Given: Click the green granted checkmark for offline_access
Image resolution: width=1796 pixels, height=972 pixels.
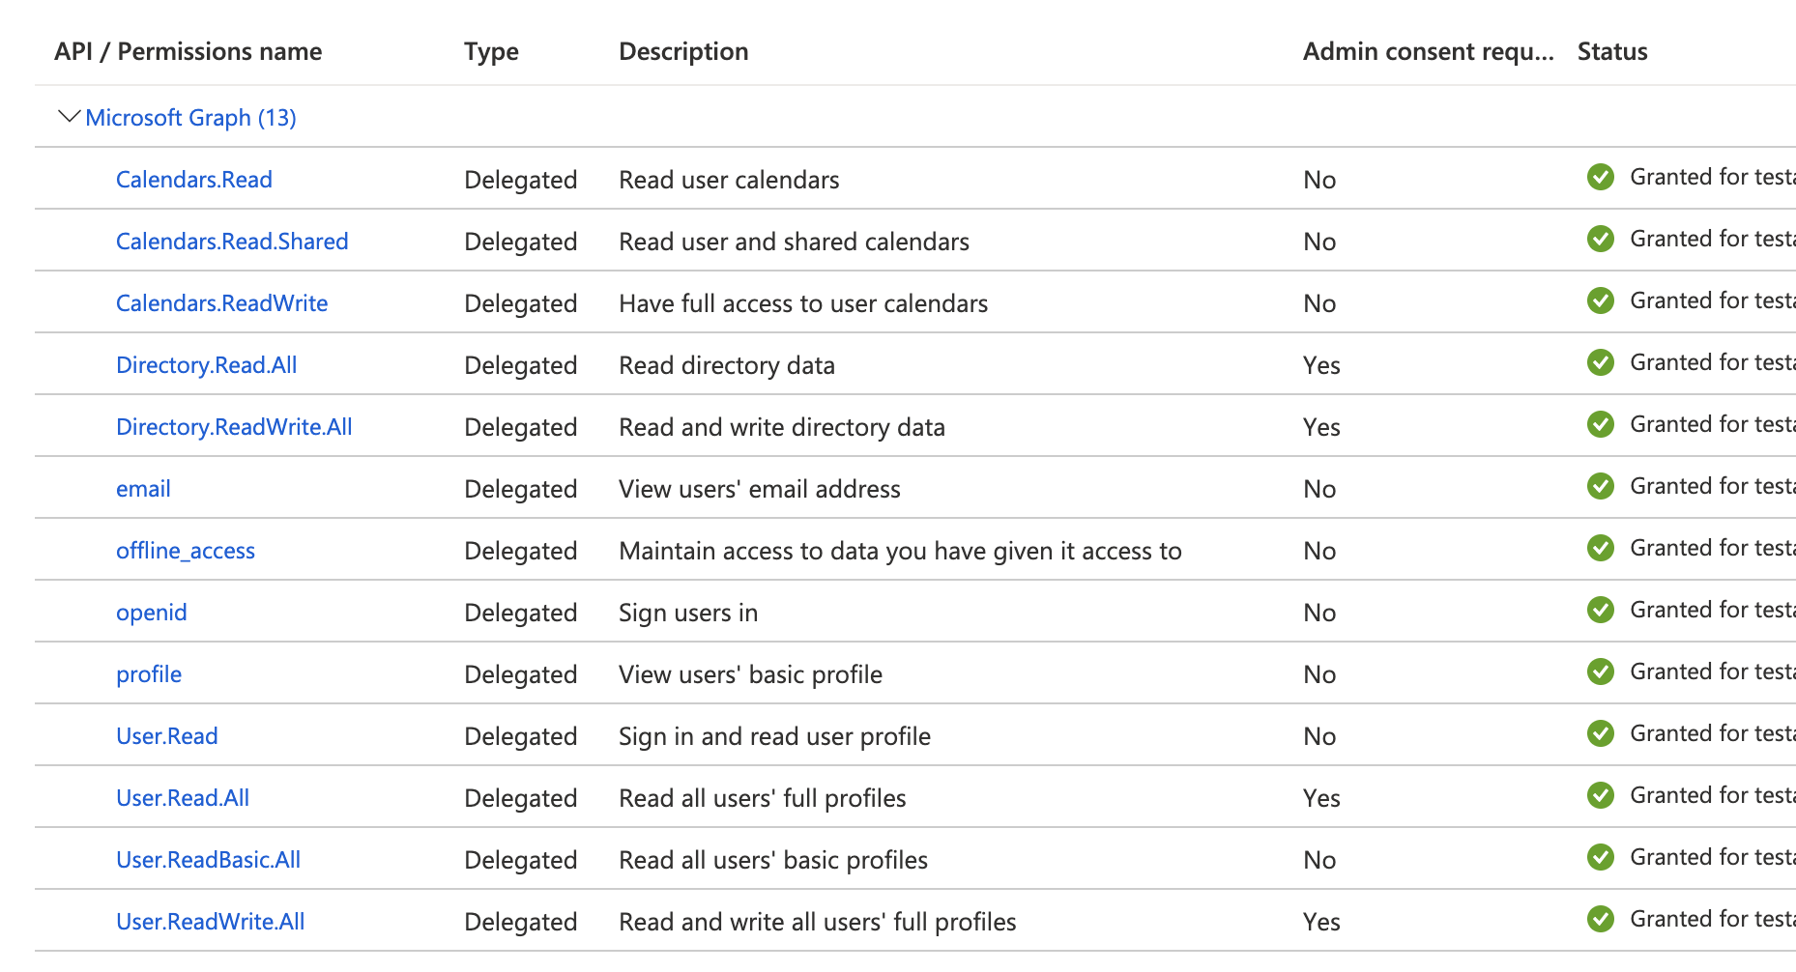Looking at the screenshot, I should pos(1601,548).
